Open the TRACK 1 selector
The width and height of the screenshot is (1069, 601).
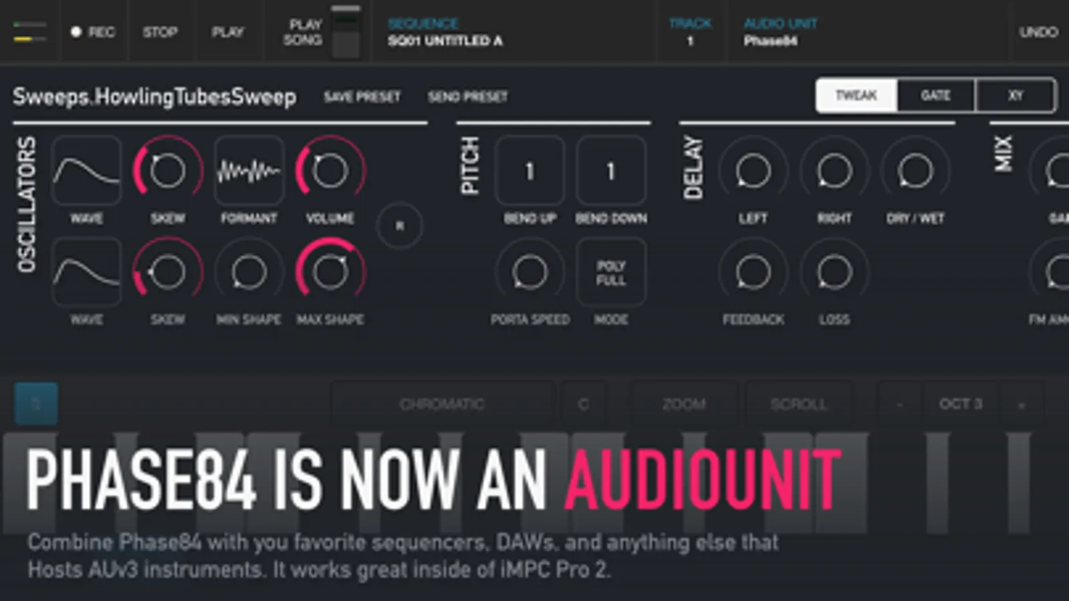click(x=691, y=32)
